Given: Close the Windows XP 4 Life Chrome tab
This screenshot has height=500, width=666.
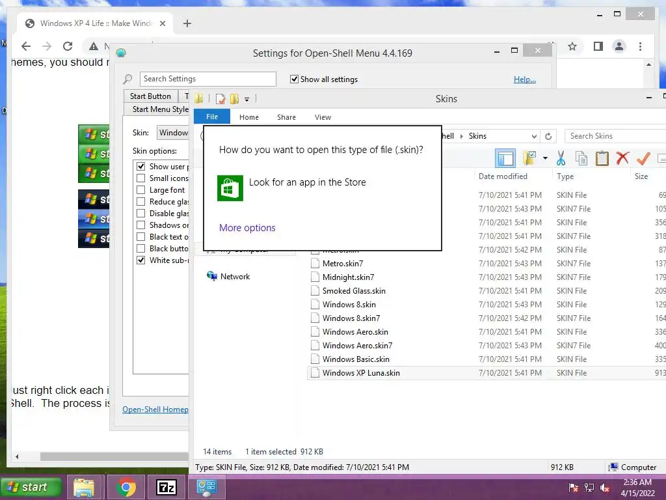Looking at the screenshot, I should (x=162, y=23).
